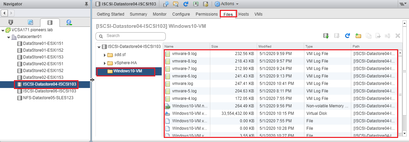Switch to VMs tab

pyautogui.click(x=258, y=14)
